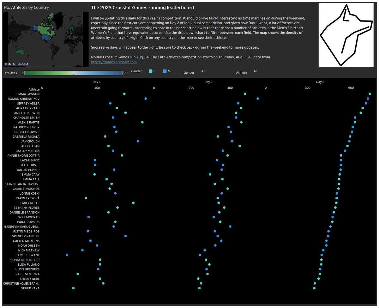Click Emma Lawson's Day 1 data point
379x308 pixels.
click(x=124, y=94)
